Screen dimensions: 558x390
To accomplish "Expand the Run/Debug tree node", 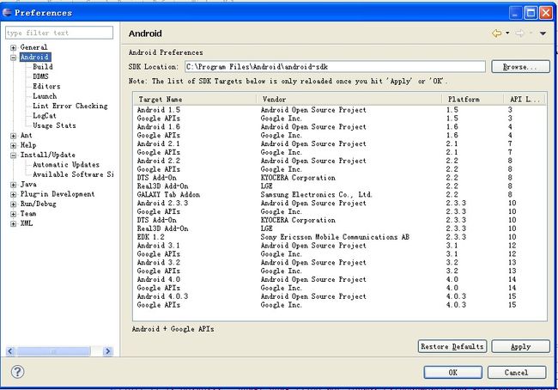I will click(x=13, y=204).
